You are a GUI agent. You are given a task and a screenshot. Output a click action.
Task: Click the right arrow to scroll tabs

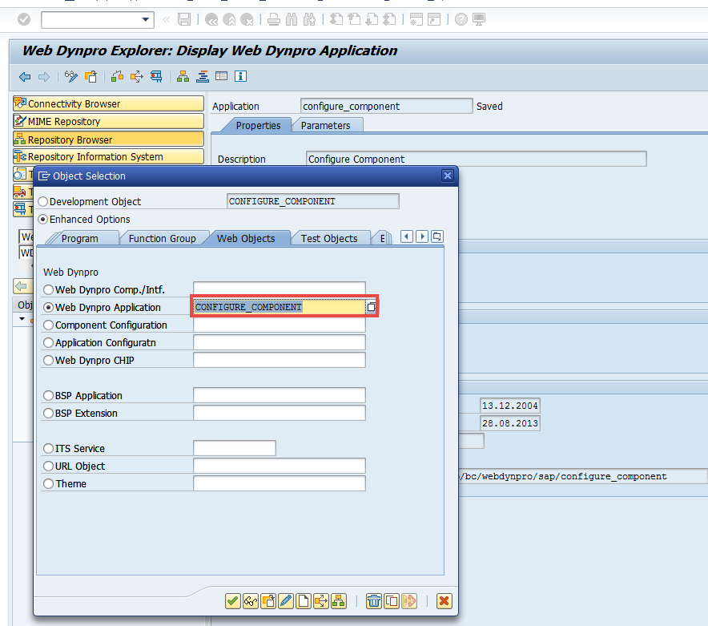(421, 236)
